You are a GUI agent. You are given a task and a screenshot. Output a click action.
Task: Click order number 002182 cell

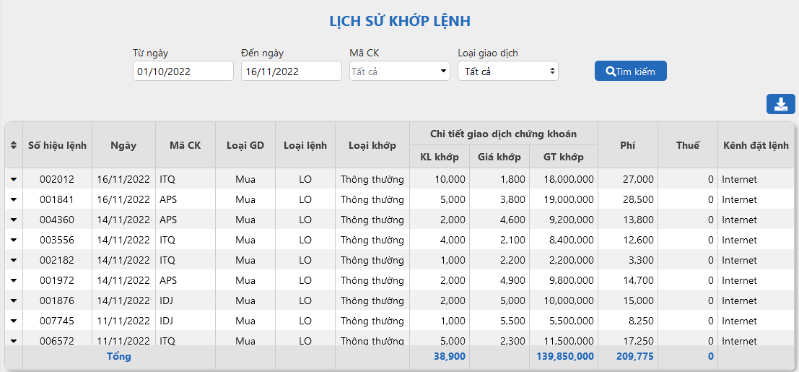[57, 260]
